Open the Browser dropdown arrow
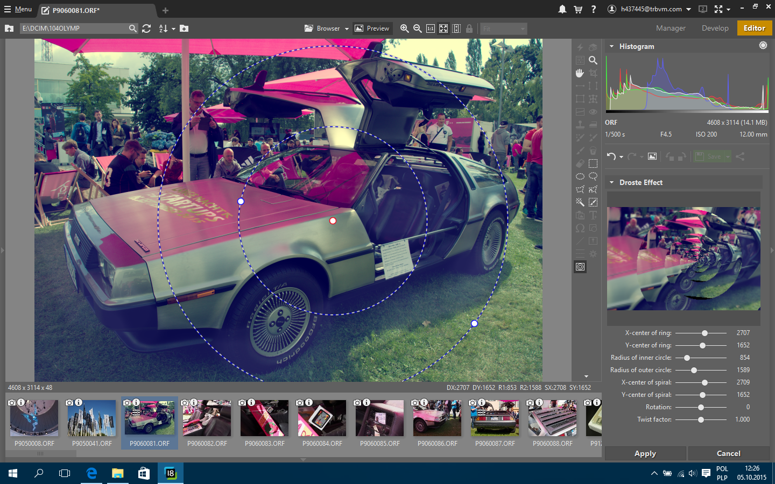This screenshot has width=775, height=484. (347, 29)
